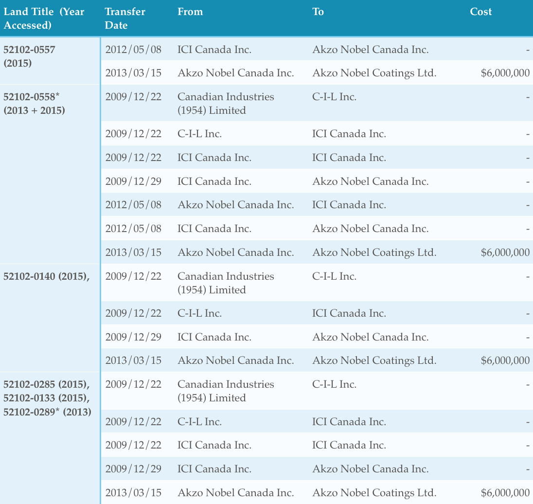The width and height of the screenshot is (533, 504).
Task: Click 'Akzo Nobel Coatings Ltd.' in the 52102-0557 section
Action: (374, 73)
